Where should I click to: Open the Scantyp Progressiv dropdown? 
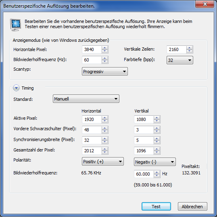(105, 72)
